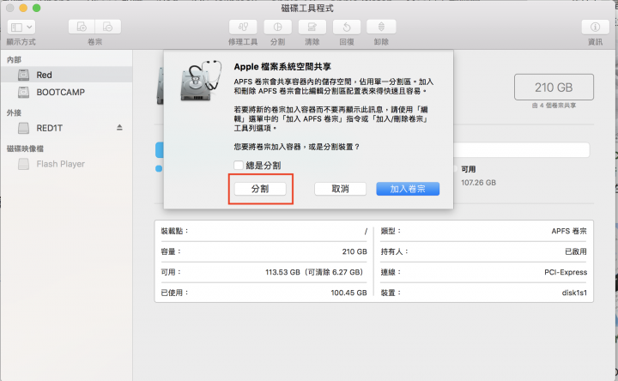
Task: Click the 清除 erase toolbar icon
Action: pyautogui.click(x=312, y=27)
